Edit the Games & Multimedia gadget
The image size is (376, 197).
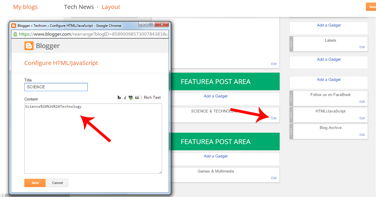click(274, 178)
